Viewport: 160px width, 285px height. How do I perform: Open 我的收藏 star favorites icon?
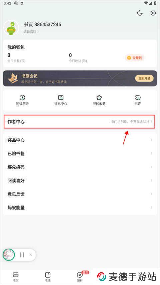(99, 100)
